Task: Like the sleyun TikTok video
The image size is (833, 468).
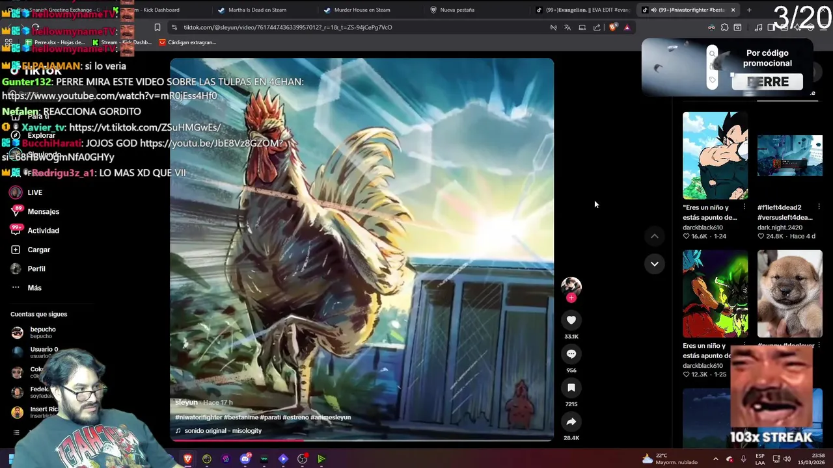Action: click(571, 320)
